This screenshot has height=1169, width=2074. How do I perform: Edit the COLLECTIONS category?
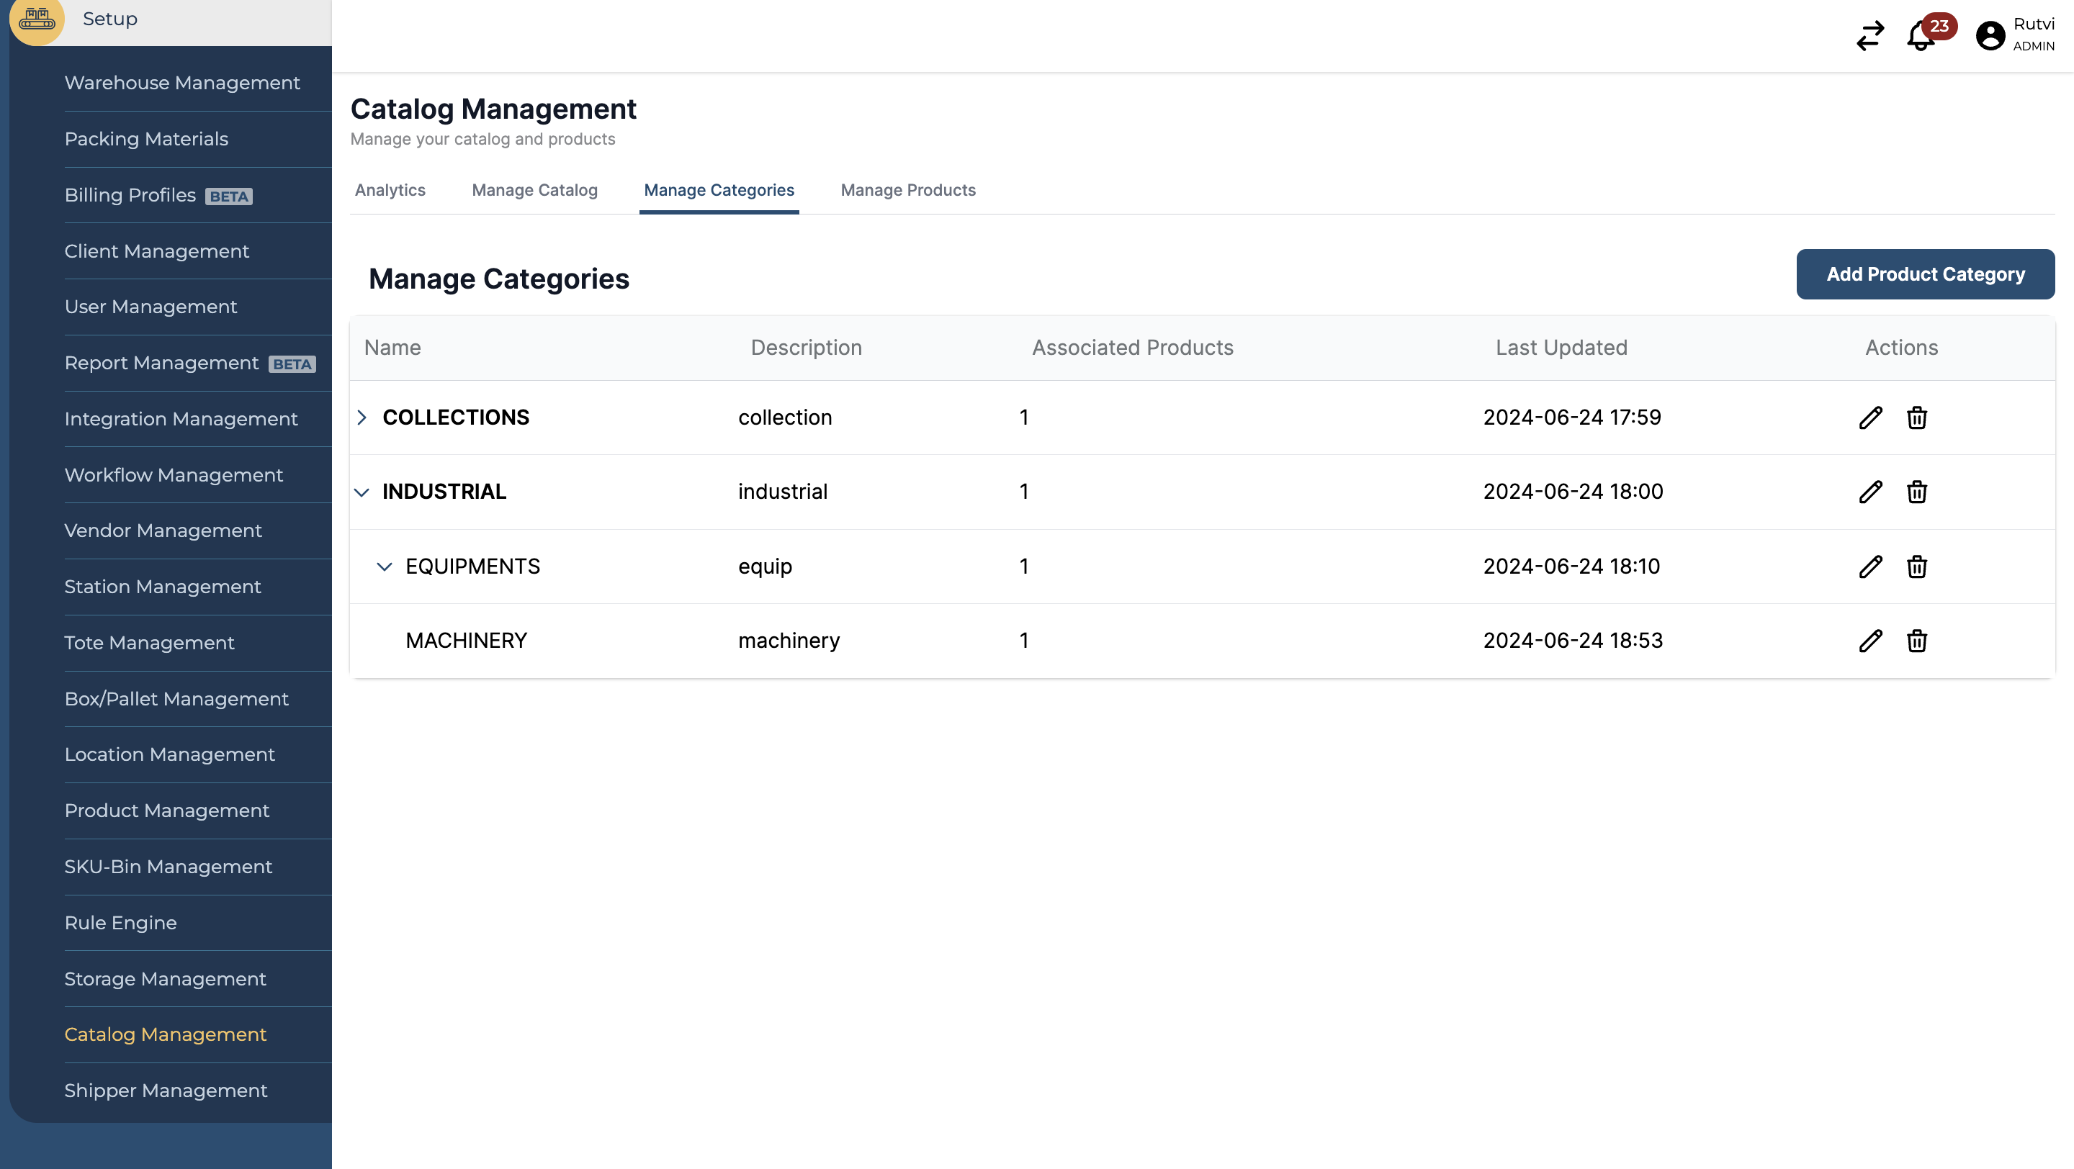tap(1870, 417)
